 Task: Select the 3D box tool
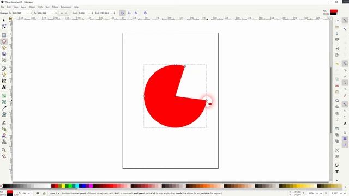coord(4,54)
